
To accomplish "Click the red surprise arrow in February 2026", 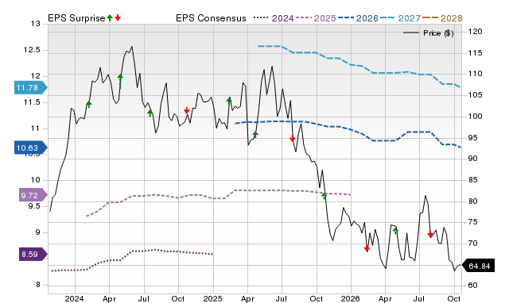I will tap(367, 248).
